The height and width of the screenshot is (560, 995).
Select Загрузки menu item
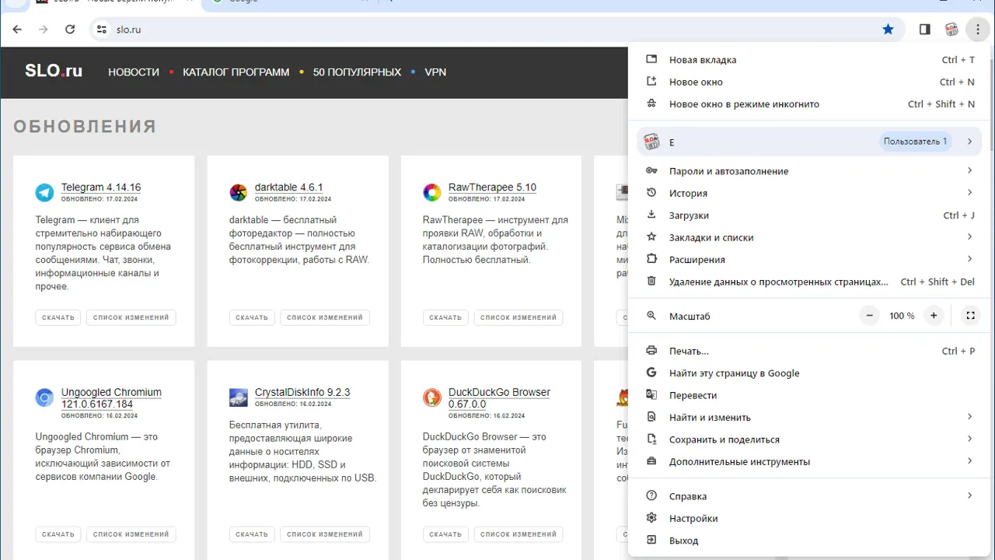tap(689, 215)
